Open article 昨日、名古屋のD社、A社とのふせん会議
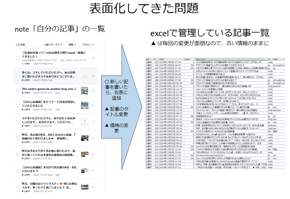 tap(49, 136)
